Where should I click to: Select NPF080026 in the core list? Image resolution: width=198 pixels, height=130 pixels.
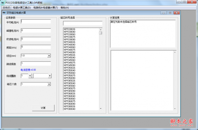[70, 106]
